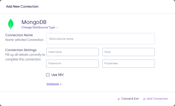The height and width of the screenshot is (106, 175).
Task: Click the Add New Connection title
Action: tap(22, 6)
